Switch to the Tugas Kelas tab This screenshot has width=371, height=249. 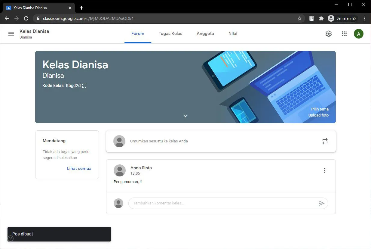point(170,33)
